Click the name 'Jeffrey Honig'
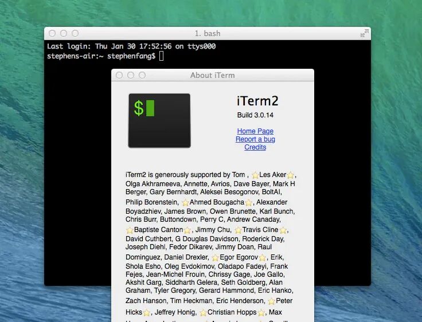The height and width of the screenshot is (322, 422). point(175,312)
